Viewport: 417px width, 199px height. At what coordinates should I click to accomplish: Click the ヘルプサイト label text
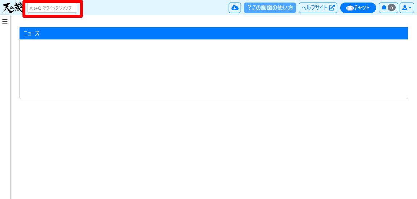tap(314, 8)
